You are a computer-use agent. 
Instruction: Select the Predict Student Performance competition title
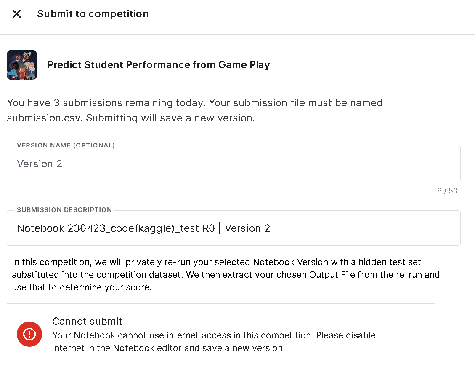tap(158, 65)
